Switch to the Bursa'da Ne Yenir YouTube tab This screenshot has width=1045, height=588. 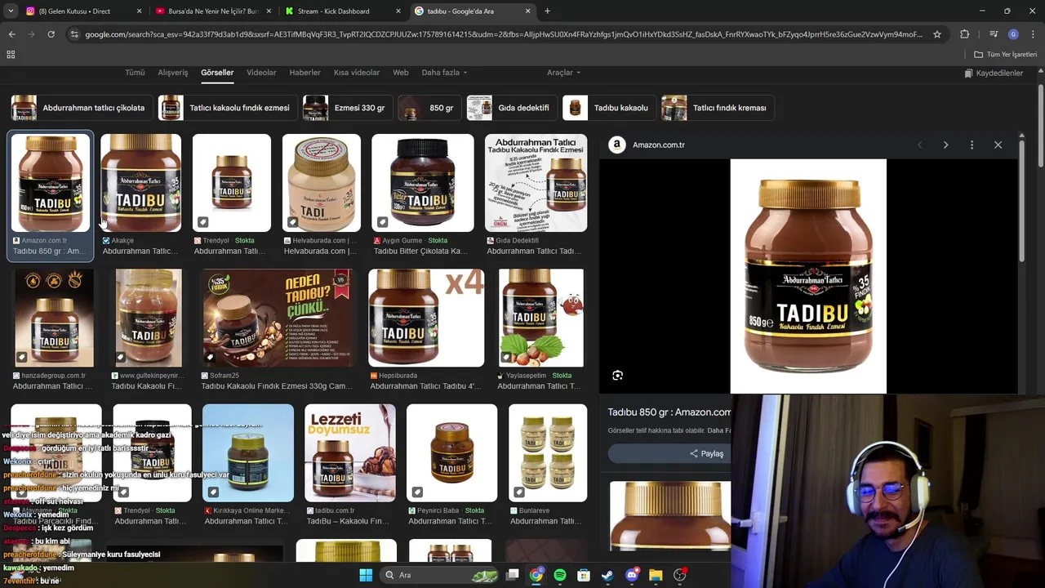click(x=212, y=11)
